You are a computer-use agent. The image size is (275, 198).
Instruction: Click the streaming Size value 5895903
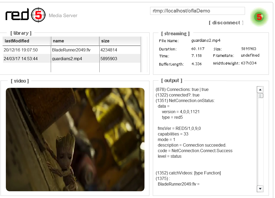(x=249, y=49)
